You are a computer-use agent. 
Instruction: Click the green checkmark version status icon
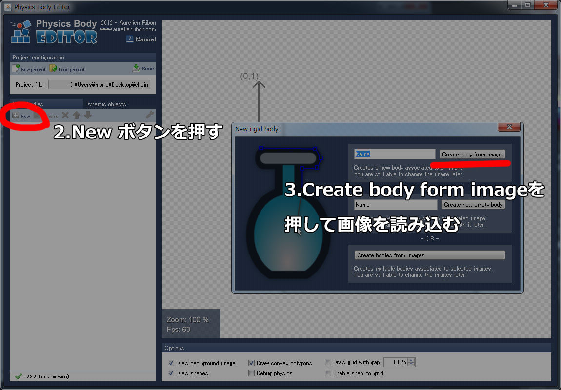pos(18,376)
